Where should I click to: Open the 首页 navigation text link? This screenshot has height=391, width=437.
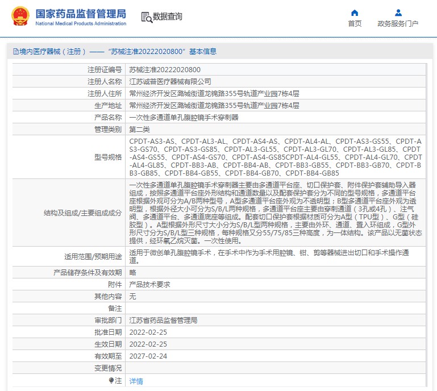(355, 23)
